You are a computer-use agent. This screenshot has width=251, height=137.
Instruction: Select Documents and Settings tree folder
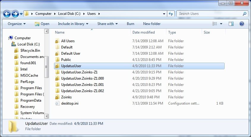pyautogui.click(x=32, y=57)
